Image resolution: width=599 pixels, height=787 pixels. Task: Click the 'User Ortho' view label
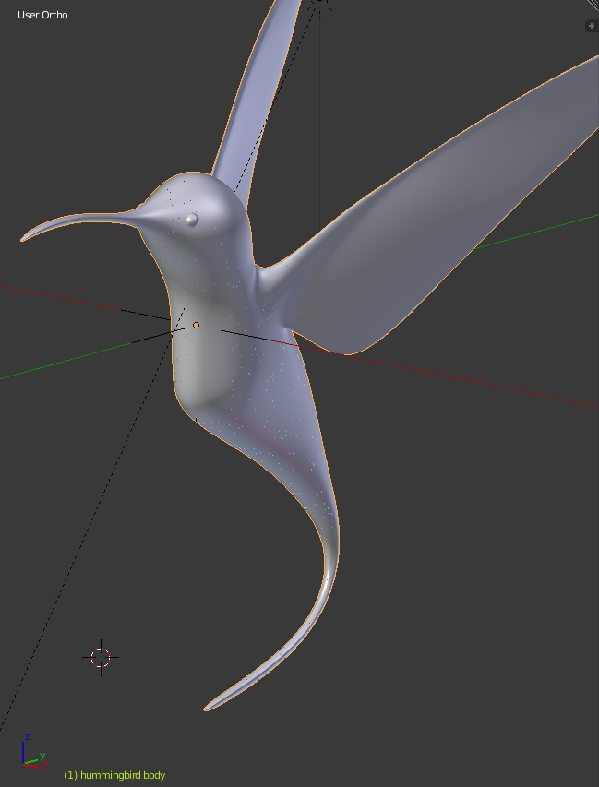pos(42,15)
